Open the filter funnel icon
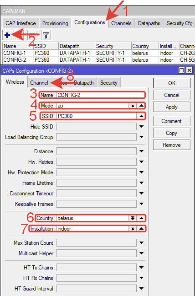Image resolution: width=195 pixels, height=296 pixels. 46,35
